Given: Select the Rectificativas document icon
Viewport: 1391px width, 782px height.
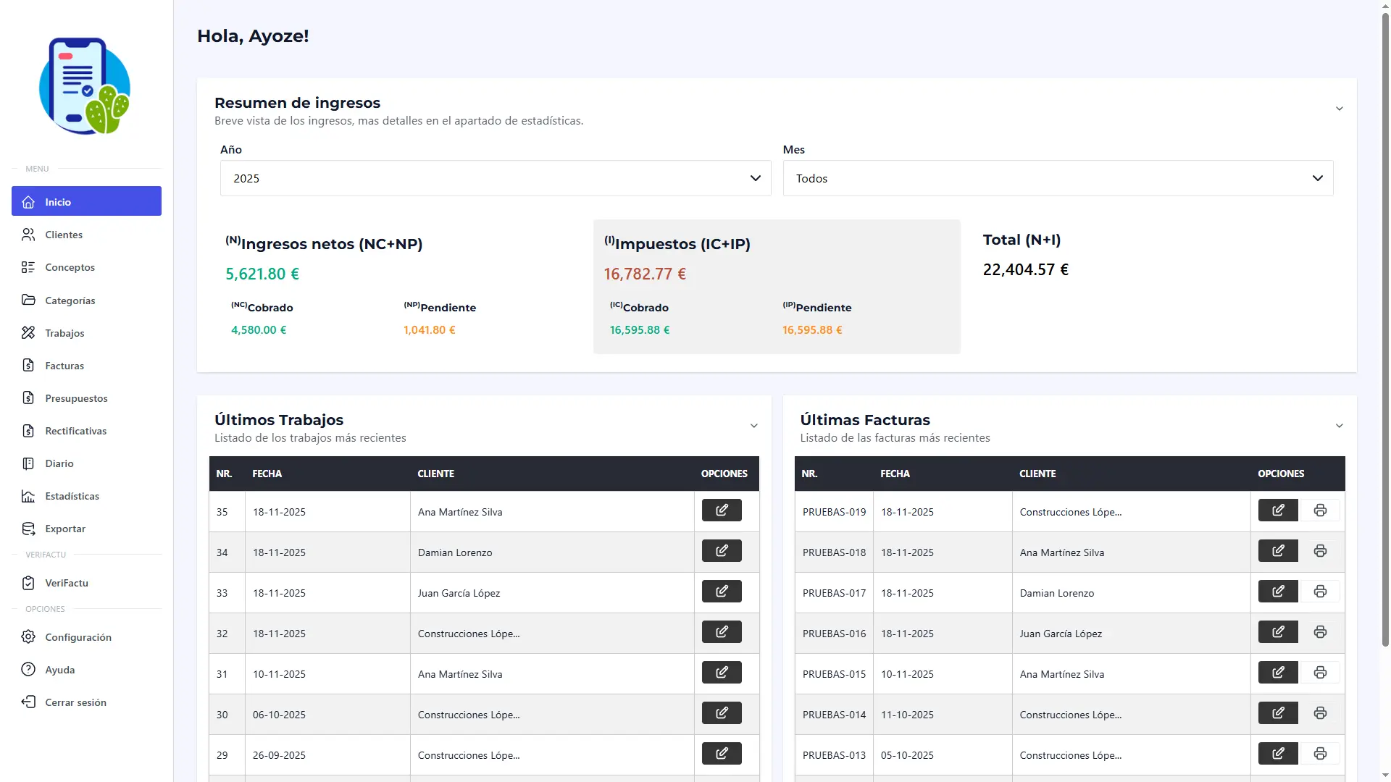Looking at the screenshot, I should [28, 431].
